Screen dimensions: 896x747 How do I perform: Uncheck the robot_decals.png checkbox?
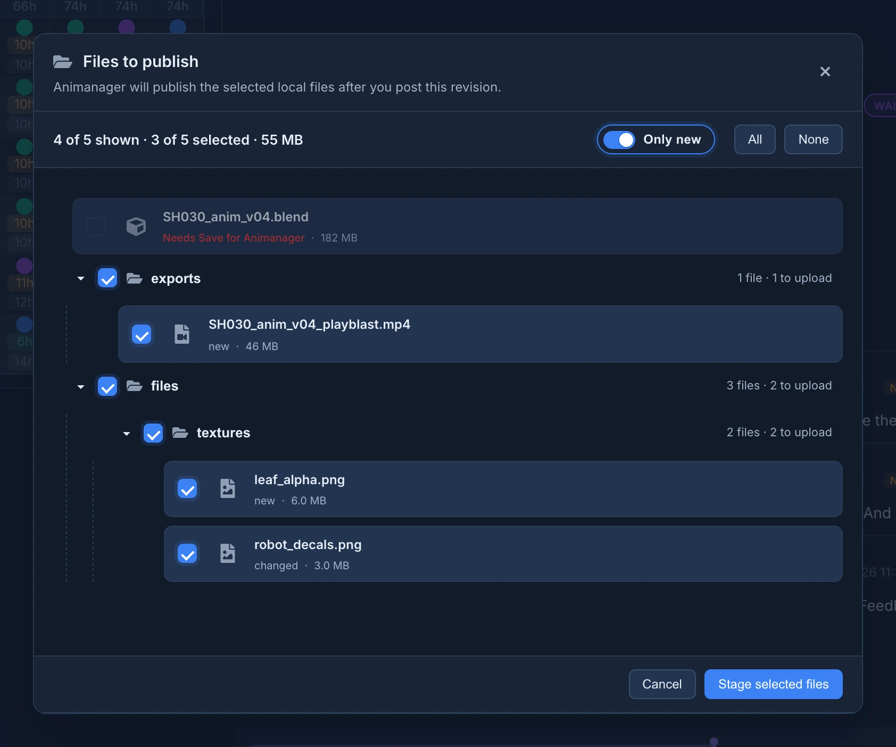(x=187, y=554)
